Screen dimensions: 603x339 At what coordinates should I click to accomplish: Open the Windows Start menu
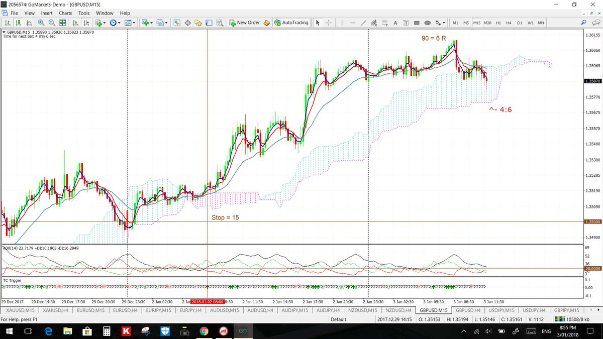[x=9, y=331]
